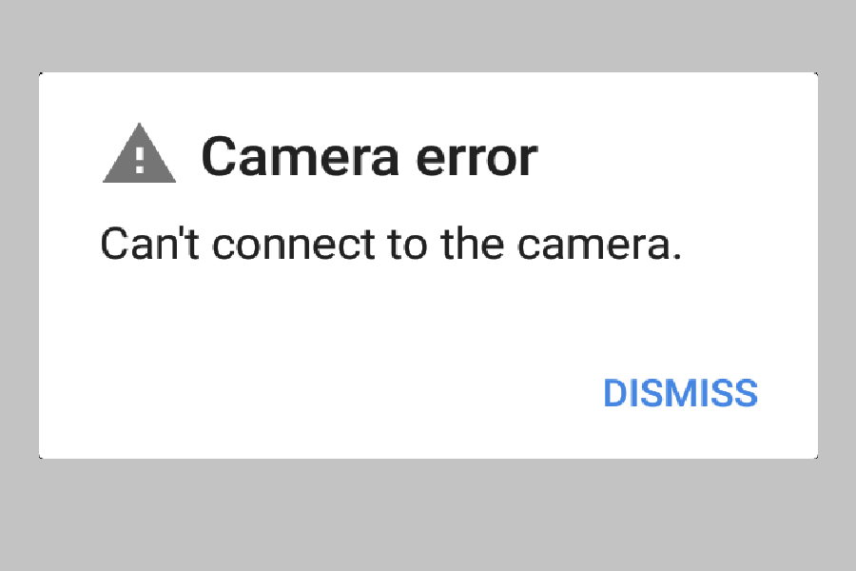The width and height of the screenshot is (856, 571).
Task: Click the warning triangle icon
Action: 139,155
